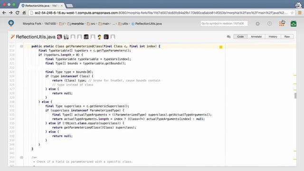Click the browser forward arrow
This screenshot has height=171, width=304.
[x=10, y=13]
